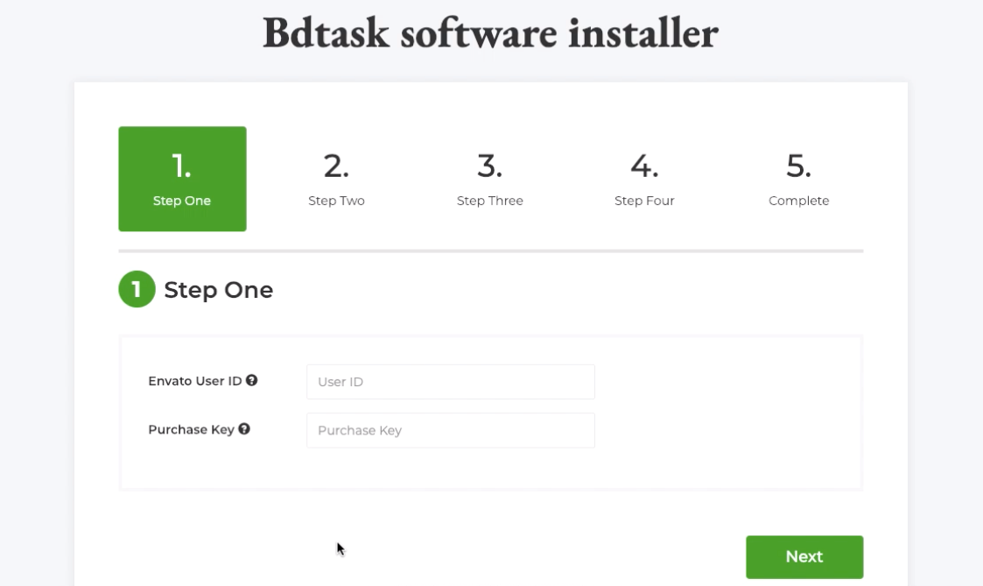983x586 pixels.
Task: Click the large "5." step numeral
Action: [x=798, y=166]
